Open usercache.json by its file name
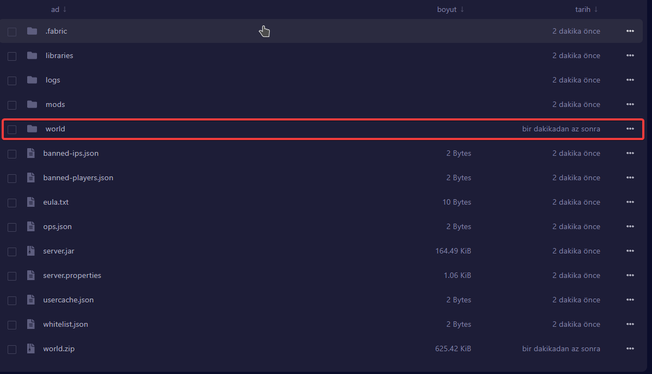652x374 pixels. coord(69,300)
